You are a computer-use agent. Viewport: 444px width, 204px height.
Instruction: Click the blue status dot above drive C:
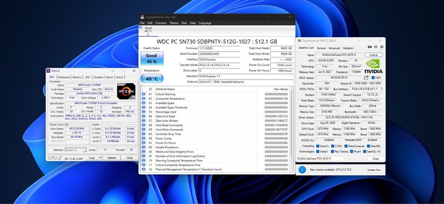[141, 27]
